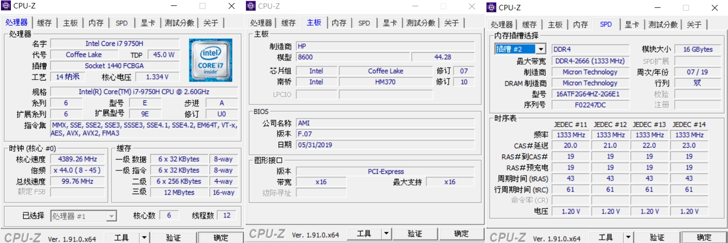Screen dimensions: 728x243
Task: Click the CPU-Z app icon in middle window title bar
Action: click(x=251, y=6)
